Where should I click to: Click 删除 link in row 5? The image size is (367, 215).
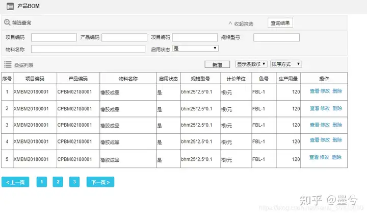tap(336, 157)
